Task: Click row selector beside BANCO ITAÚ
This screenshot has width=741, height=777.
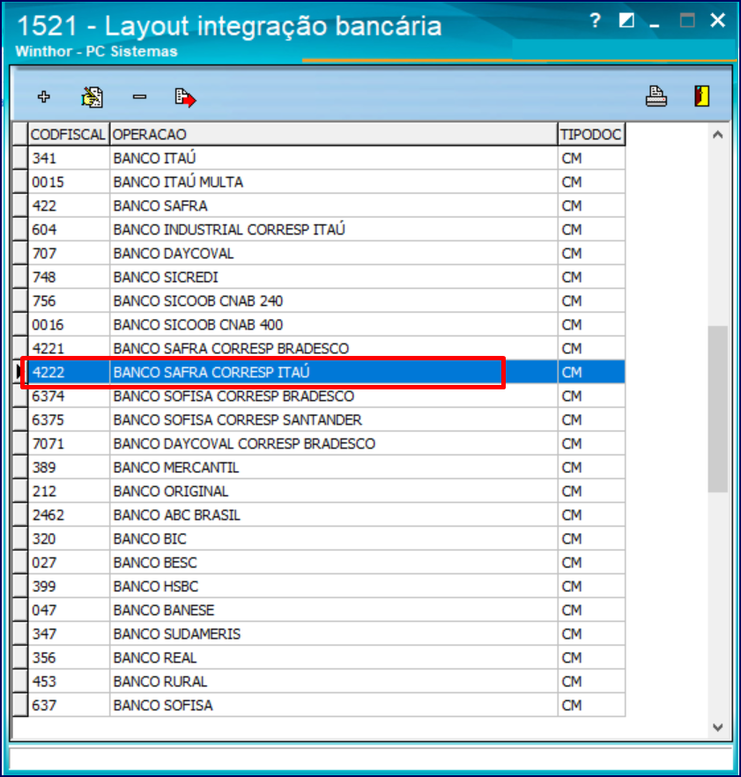Action: [x=20, y=158]
